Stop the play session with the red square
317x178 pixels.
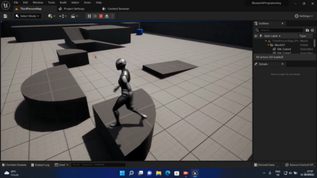[101, 16]
